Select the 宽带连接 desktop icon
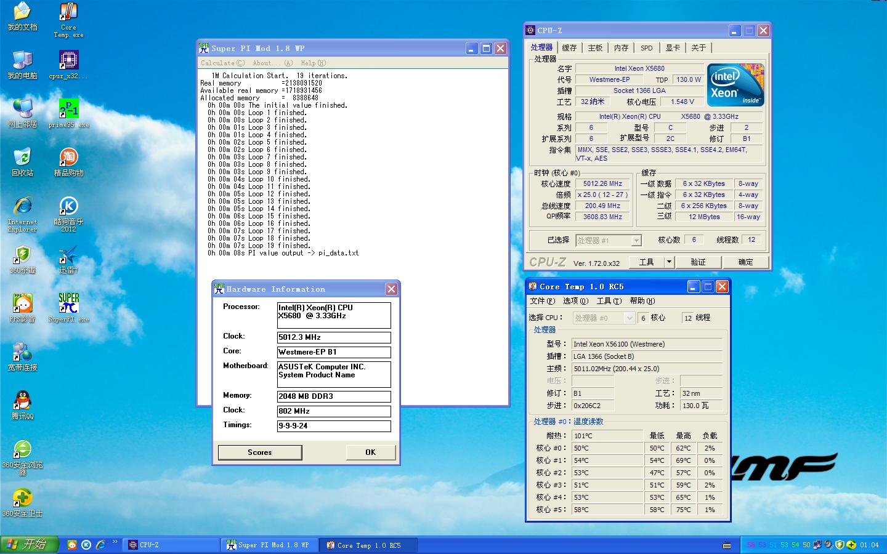 tap(22, 357)
